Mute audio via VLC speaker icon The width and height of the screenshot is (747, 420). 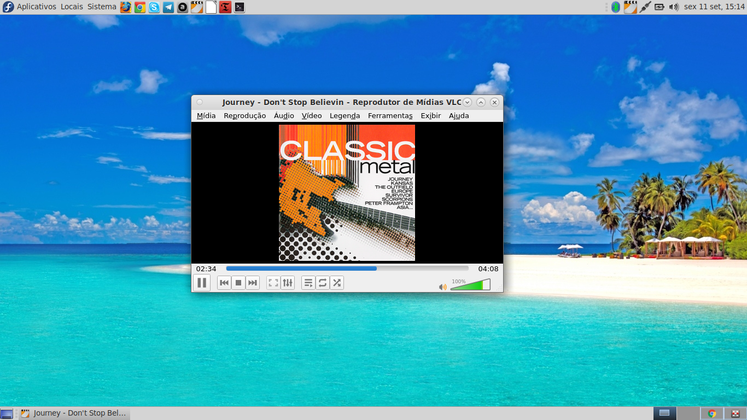pos(443,287)
